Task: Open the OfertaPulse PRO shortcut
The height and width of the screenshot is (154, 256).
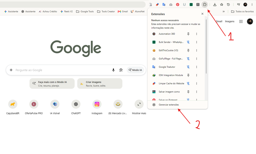Action: pyautogui.click(x=34, y=107)
